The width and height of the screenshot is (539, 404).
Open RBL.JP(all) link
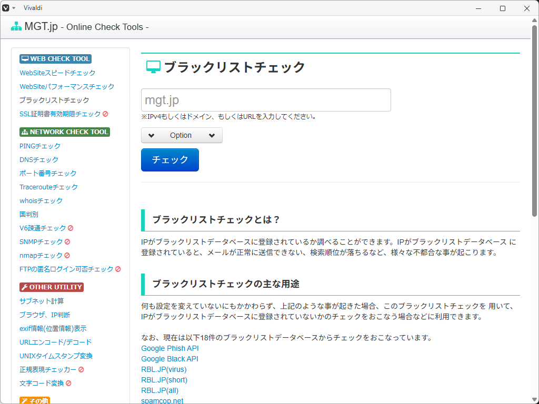[160, 391]
